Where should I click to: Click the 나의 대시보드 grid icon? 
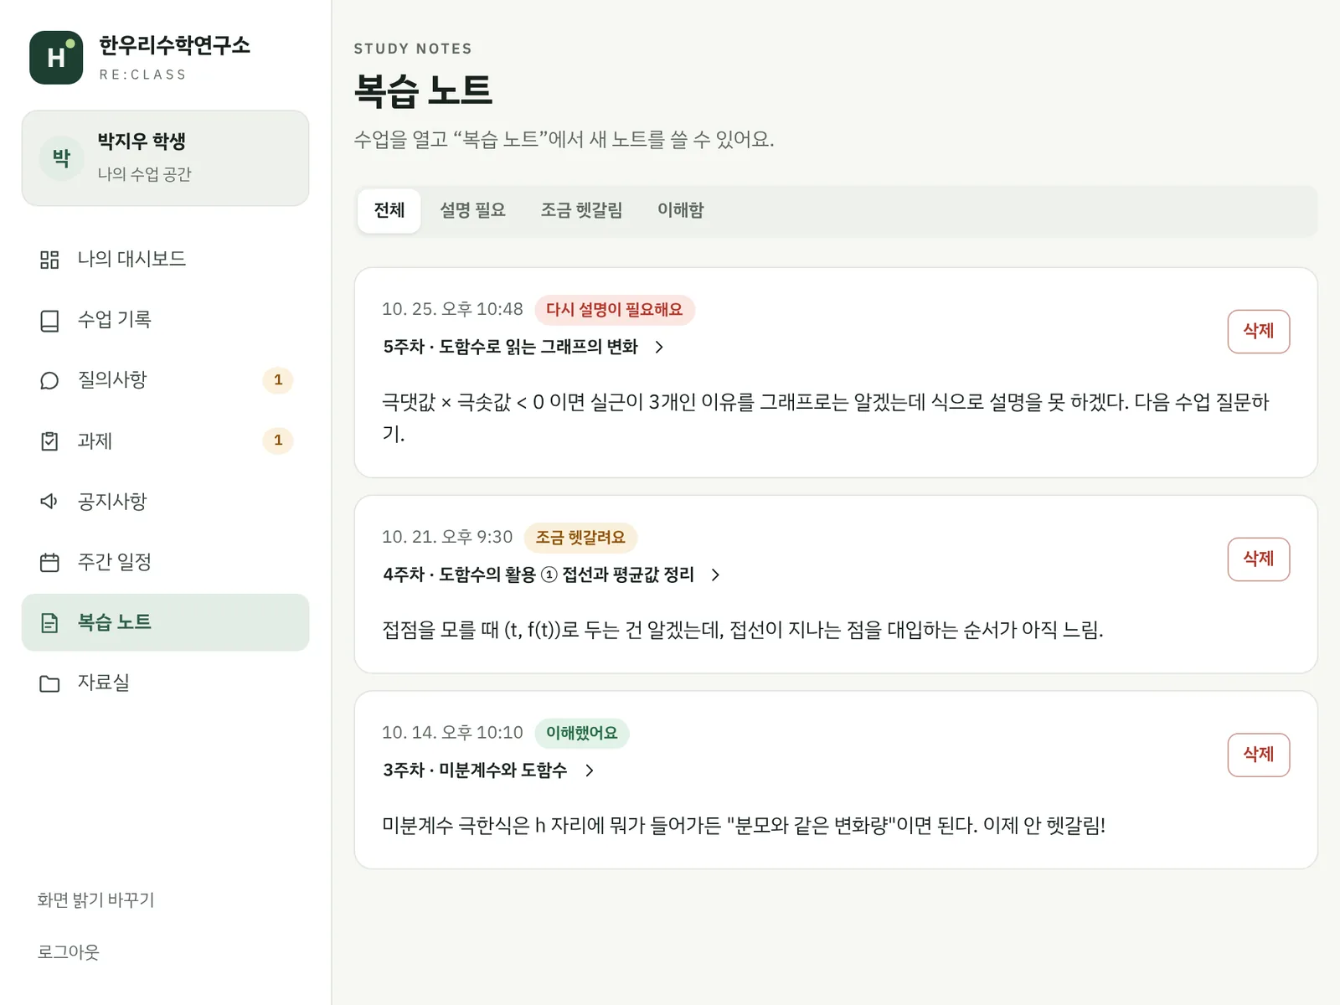tap(49, 260)
